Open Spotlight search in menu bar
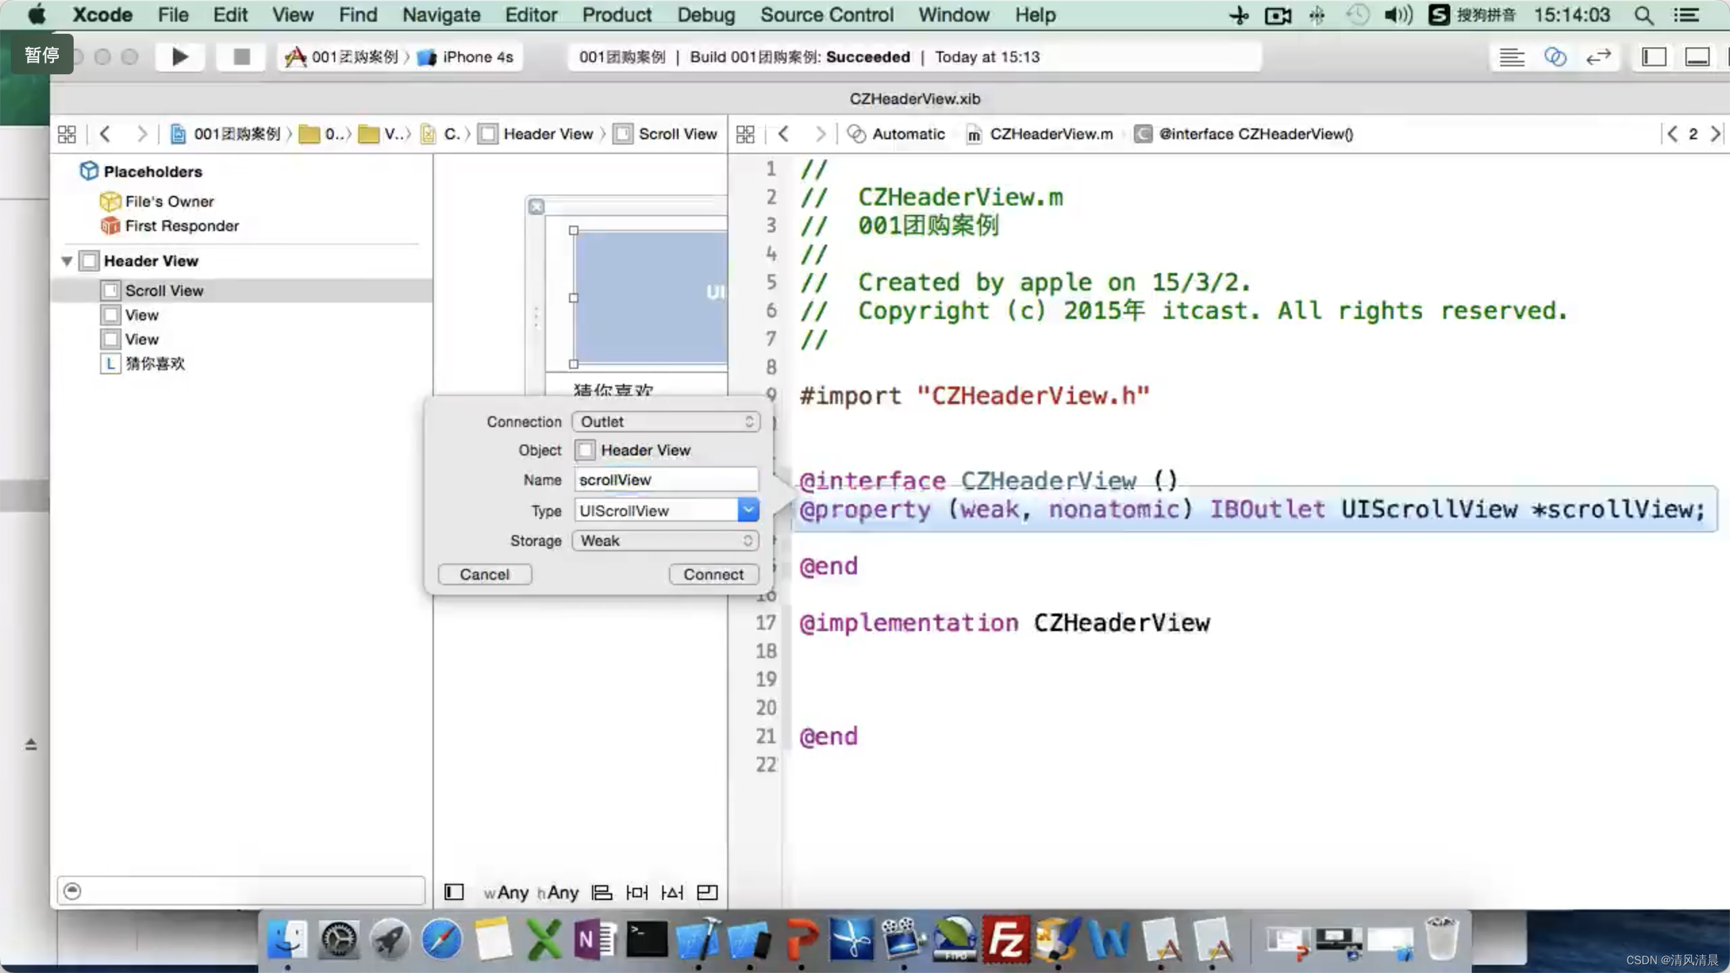Viewport: 1730px width, 973px height. tap(1643, 15)
